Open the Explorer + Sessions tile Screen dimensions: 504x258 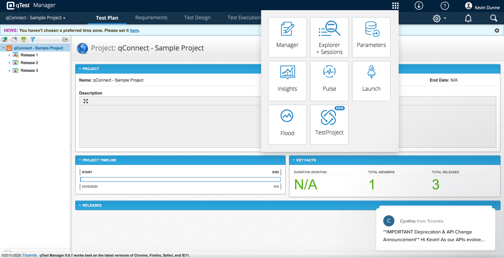(329, 37)
